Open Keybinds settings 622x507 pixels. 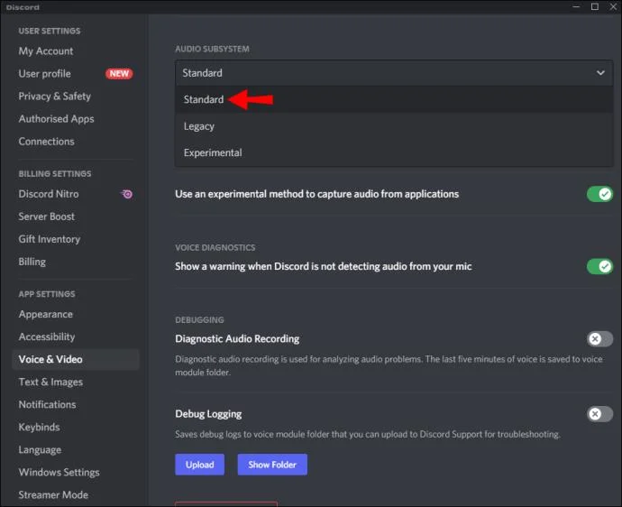tap(39, 428)
